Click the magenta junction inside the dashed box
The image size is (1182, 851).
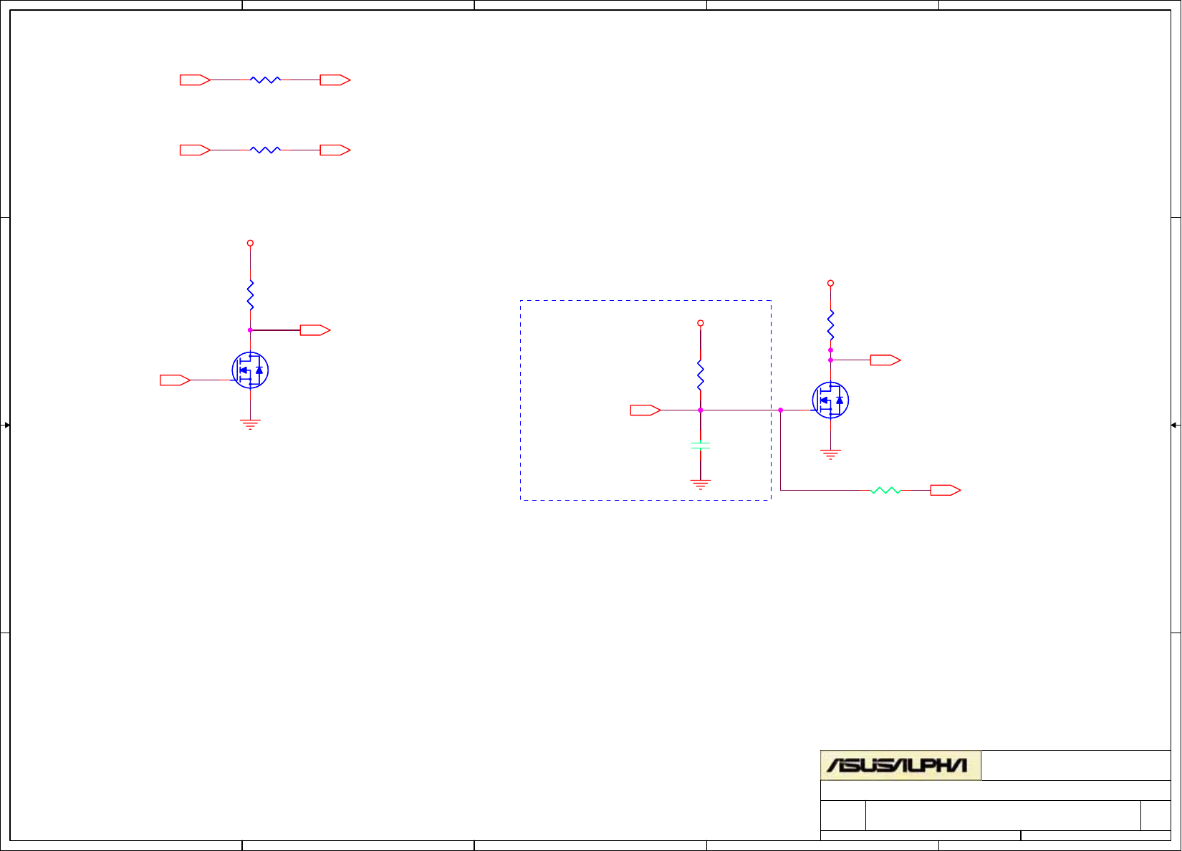point(701,410)
